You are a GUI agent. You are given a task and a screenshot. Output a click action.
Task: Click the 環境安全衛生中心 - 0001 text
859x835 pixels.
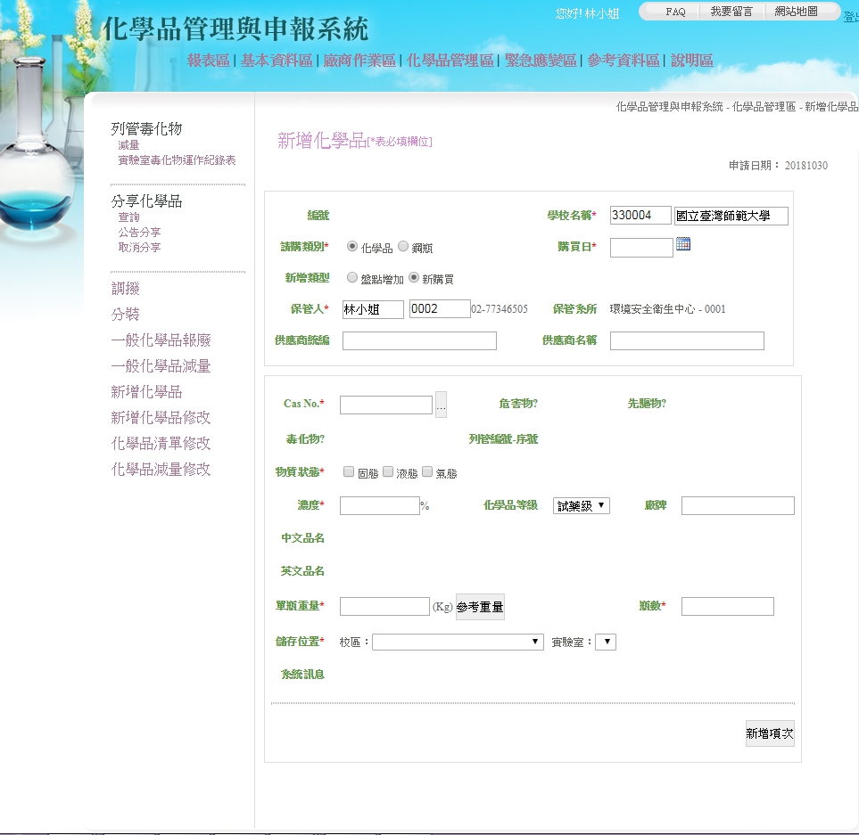point(668,309)
